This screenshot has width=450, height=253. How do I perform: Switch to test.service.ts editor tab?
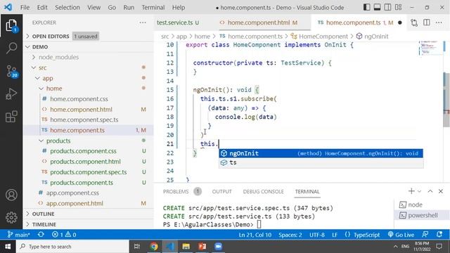178,22
